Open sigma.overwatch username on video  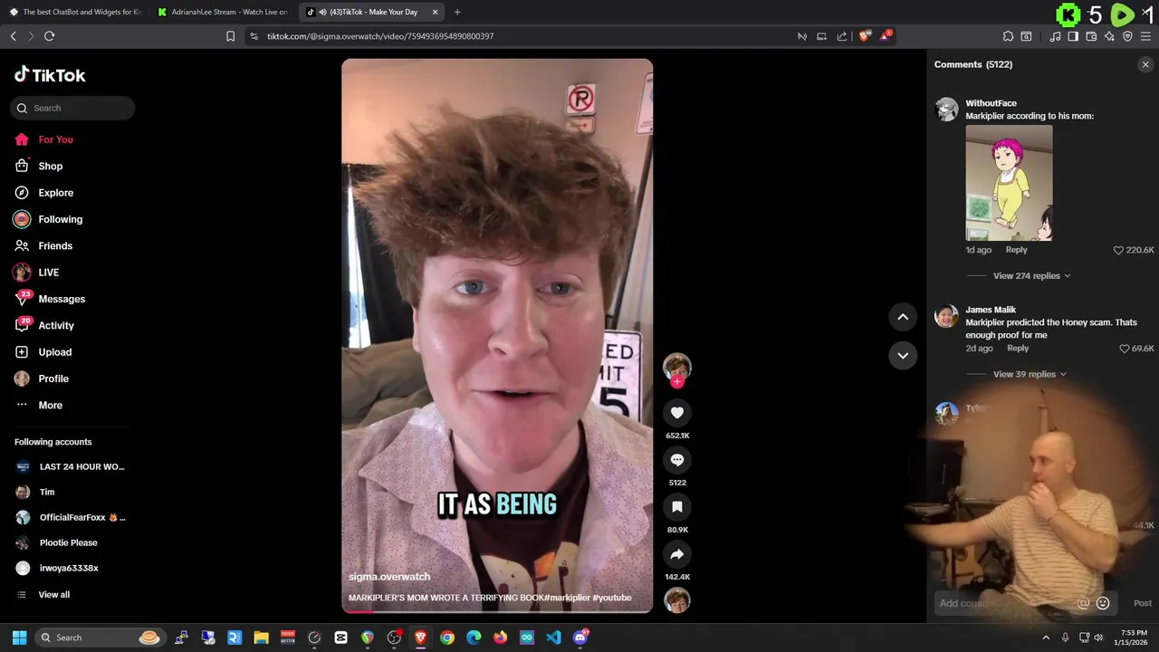[x=389, y=577]
